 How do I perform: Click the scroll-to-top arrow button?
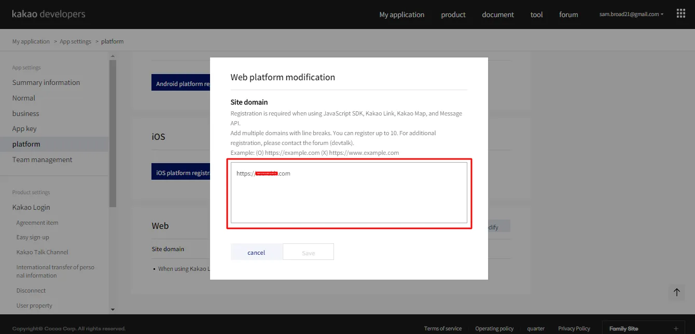point(676,292)
